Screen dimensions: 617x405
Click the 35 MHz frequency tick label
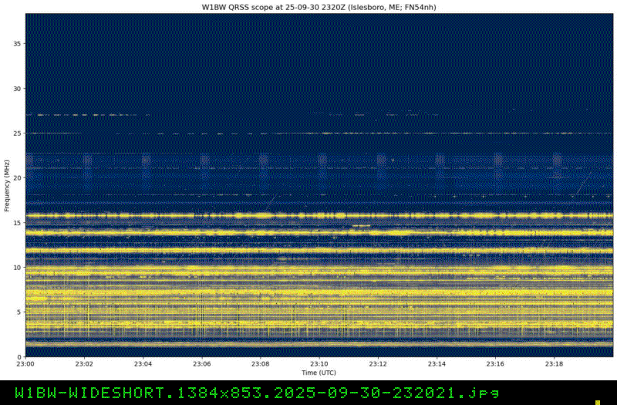tap(17, 44)
